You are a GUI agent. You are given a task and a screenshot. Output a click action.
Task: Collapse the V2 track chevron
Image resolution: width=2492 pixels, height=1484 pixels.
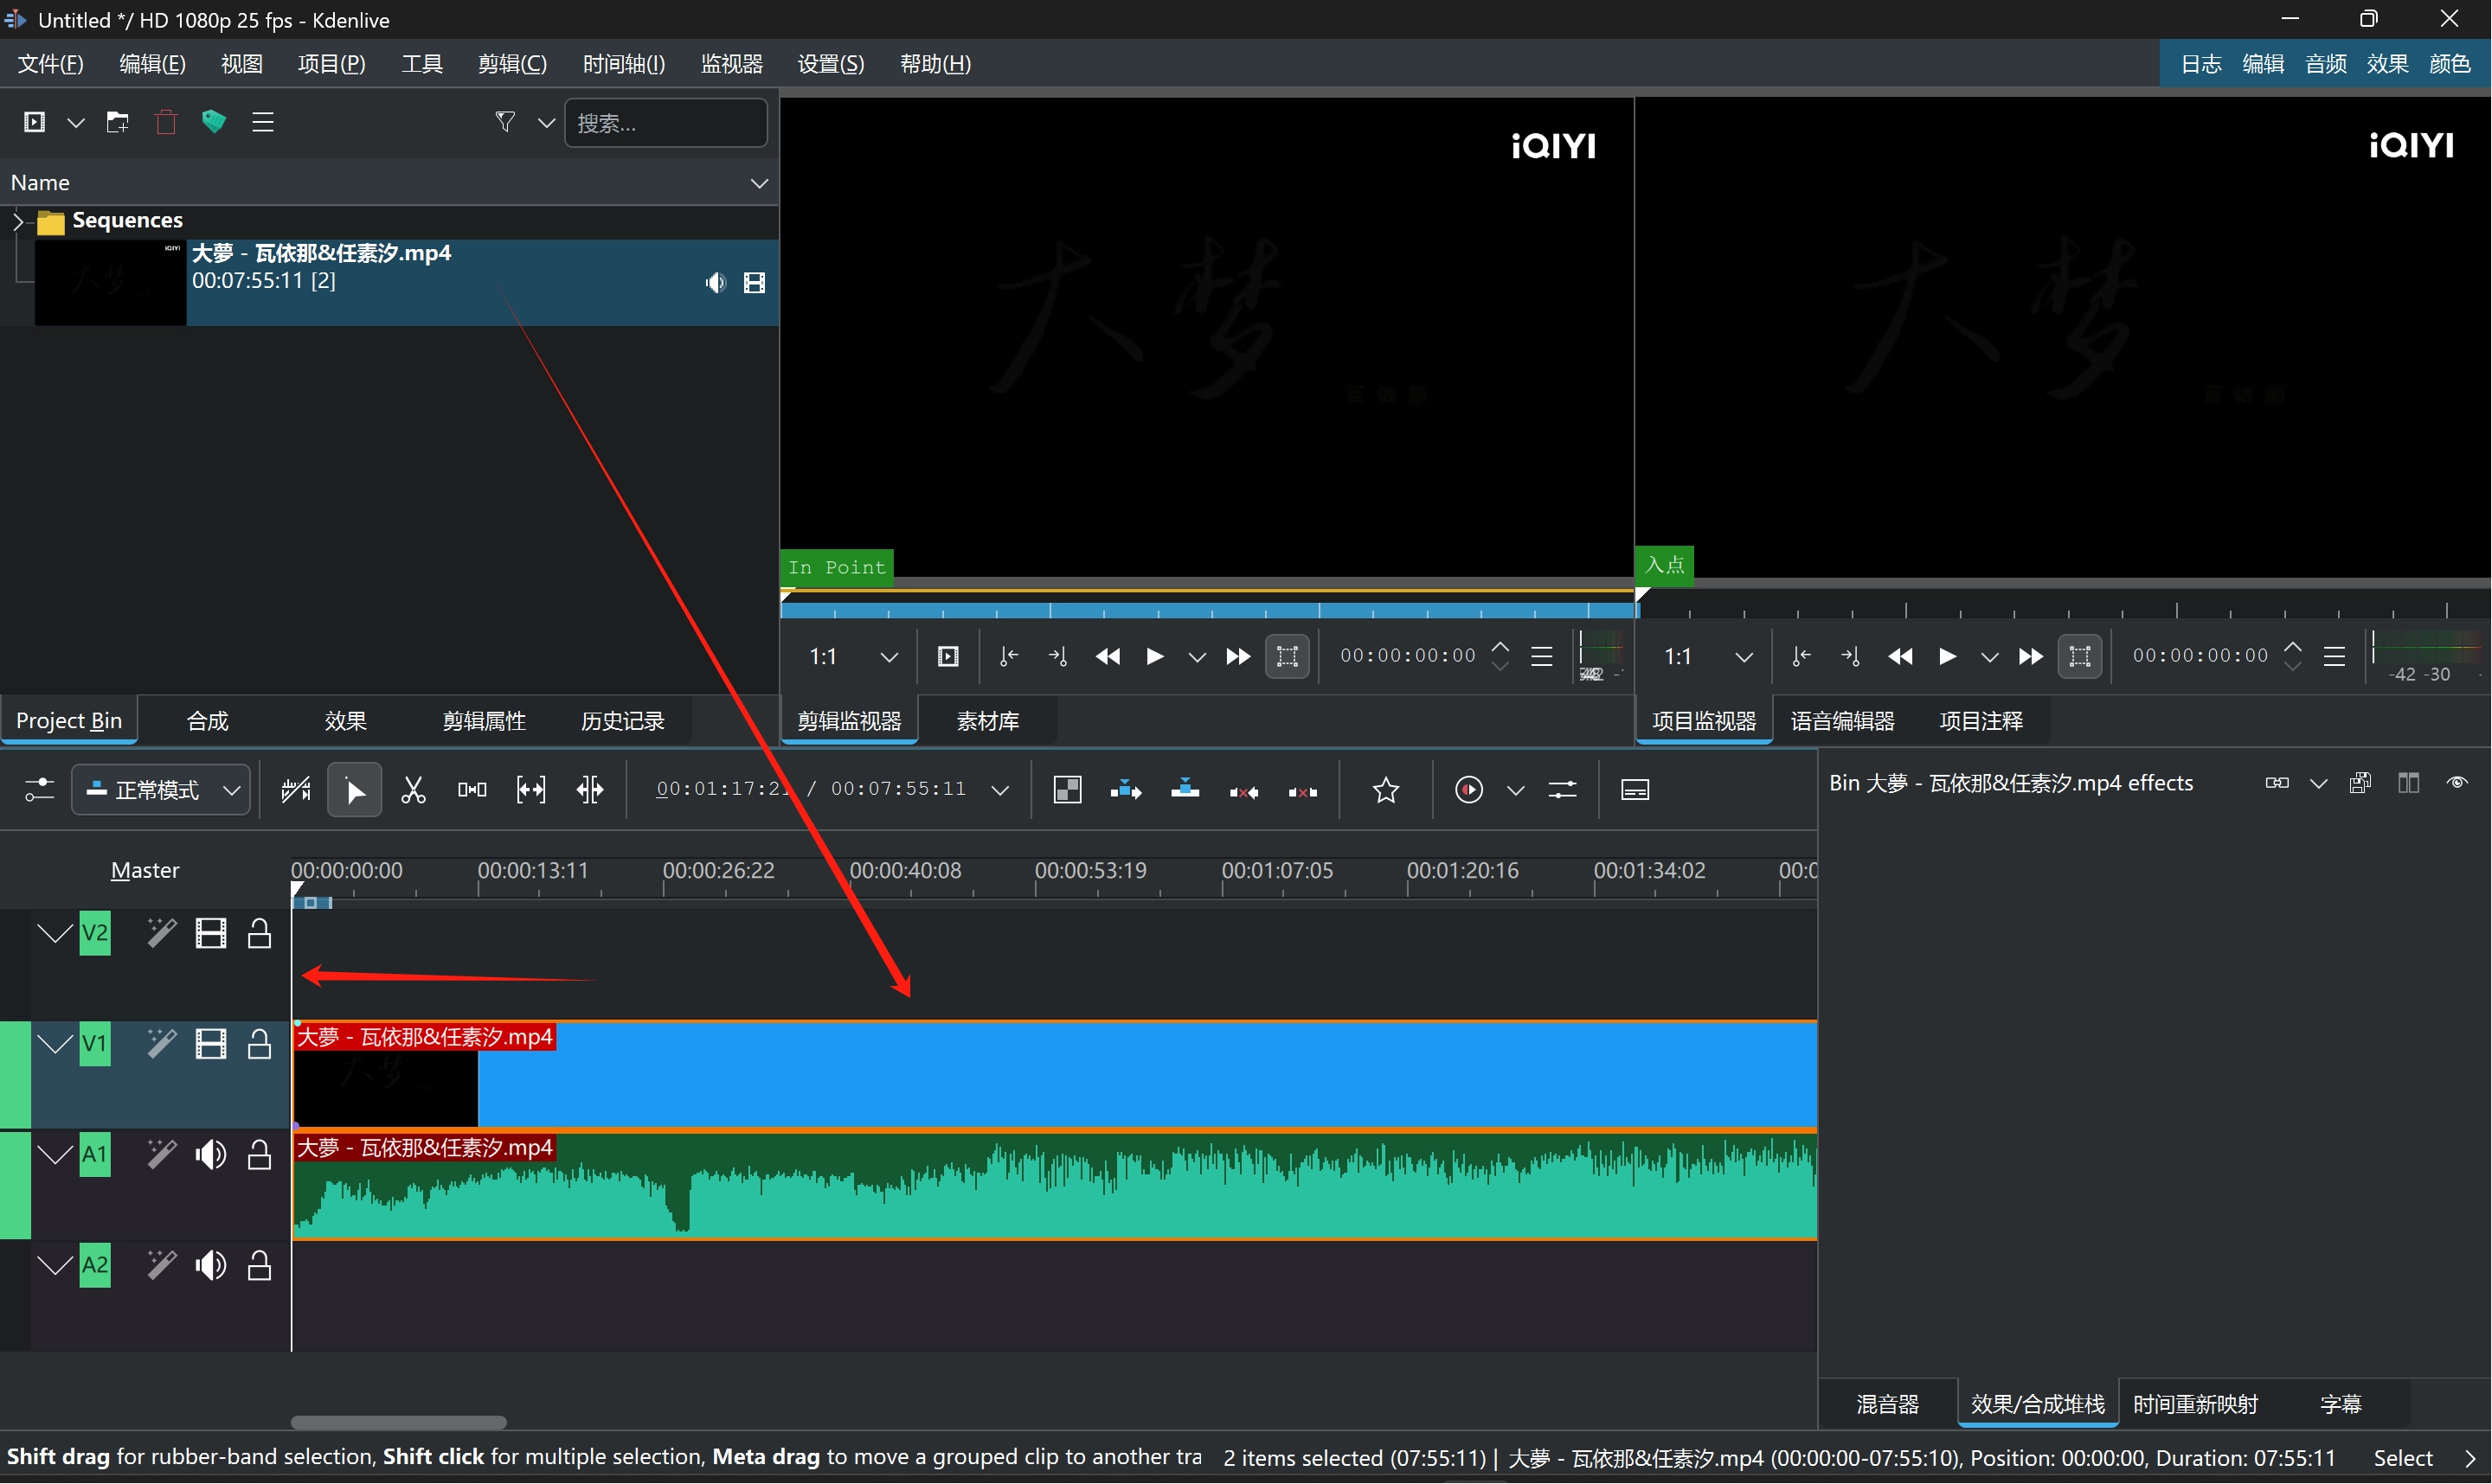pyautogui.click(x=55, y=935)
